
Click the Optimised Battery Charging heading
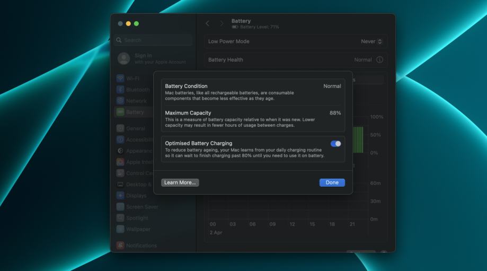[199, 143]
